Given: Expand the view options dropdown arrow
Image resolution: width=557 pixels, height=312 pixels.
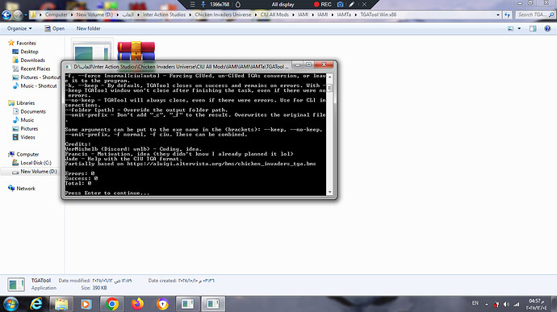Looking at the screenshot, I should 519,28.
